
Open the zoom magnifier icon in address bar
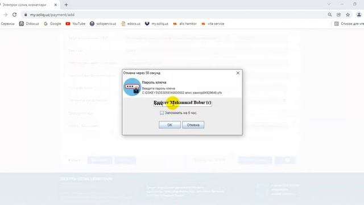[x=330, y=15]
